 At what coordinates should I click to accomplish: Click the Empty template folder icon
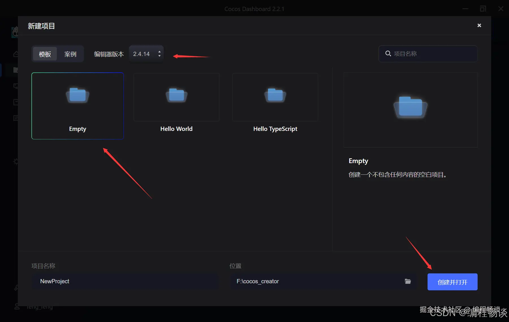[77, 95]
